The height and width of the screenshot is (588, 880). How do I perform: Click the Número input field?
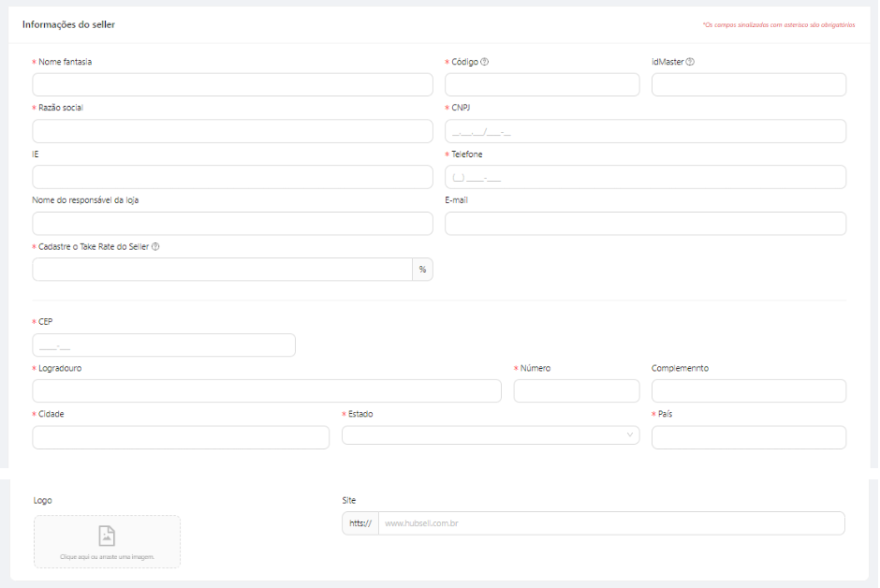pos(577,391)
